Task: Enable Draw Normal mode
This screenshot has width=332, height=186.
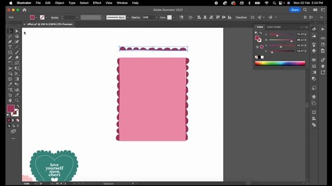Action: click(9, 126)
